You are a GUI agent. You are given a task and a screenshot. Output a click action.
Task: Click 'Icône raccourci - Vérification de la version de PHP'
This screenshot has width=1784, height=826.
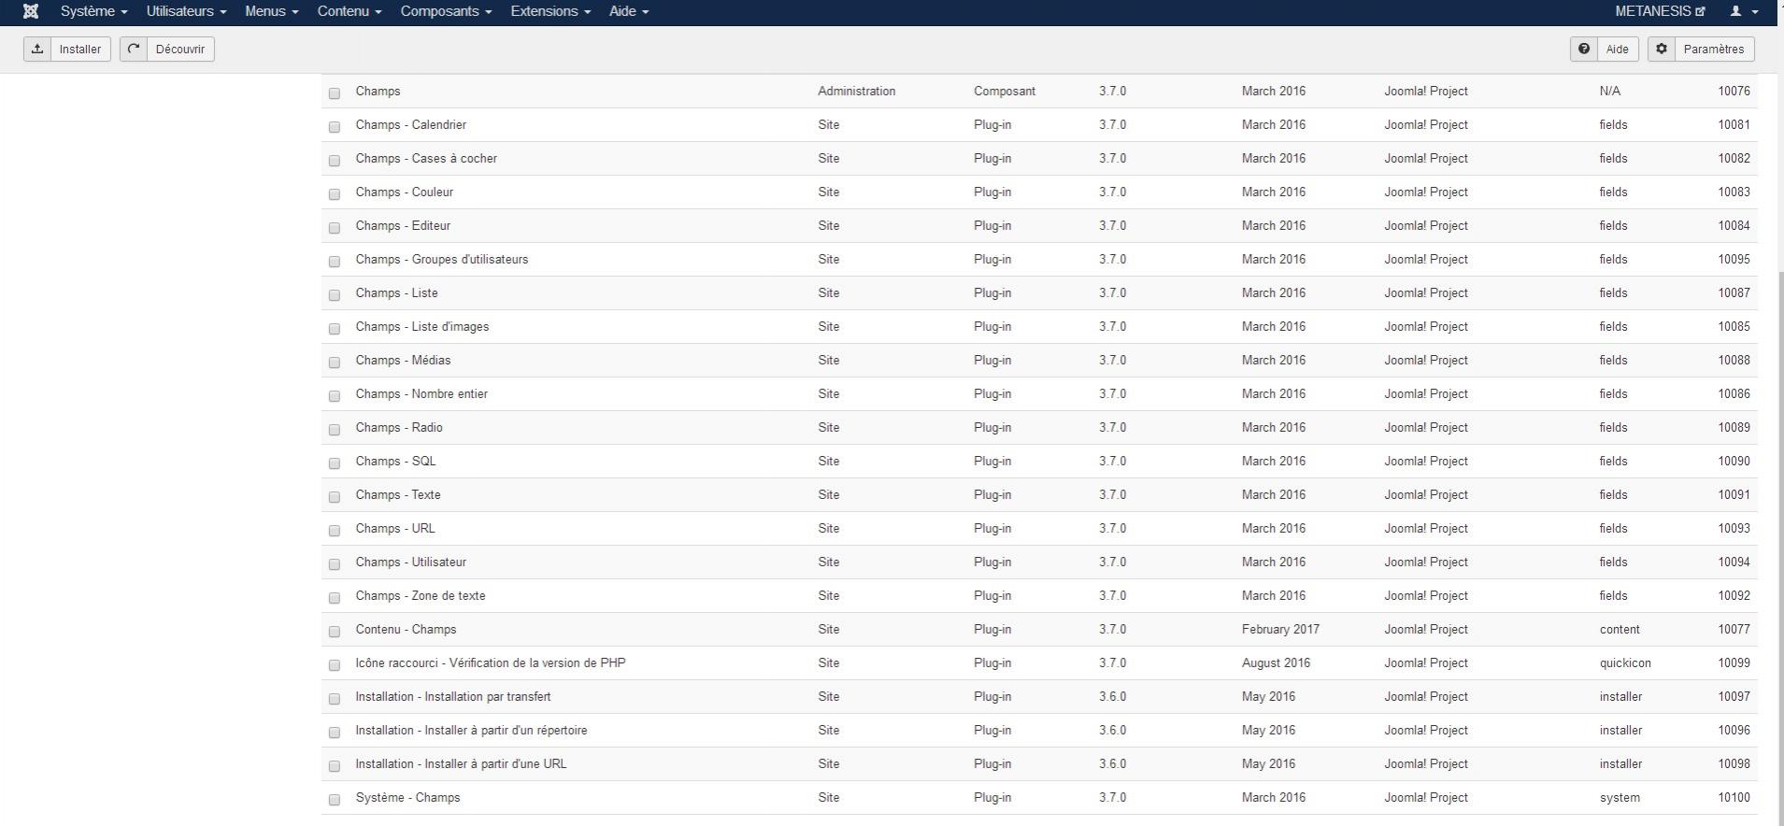(x=491, y=662)
